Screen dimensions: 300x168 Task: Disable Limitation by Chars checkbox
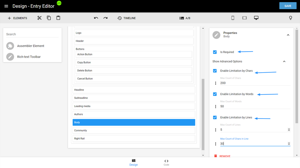tap(215, 71)
